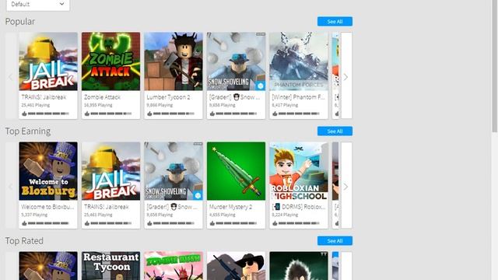The width and height of the screenshot is (498, 280).
Task: Open Welcome to Bloxburg thumbnail in Top Earning
Action: (x=48, y=171)
